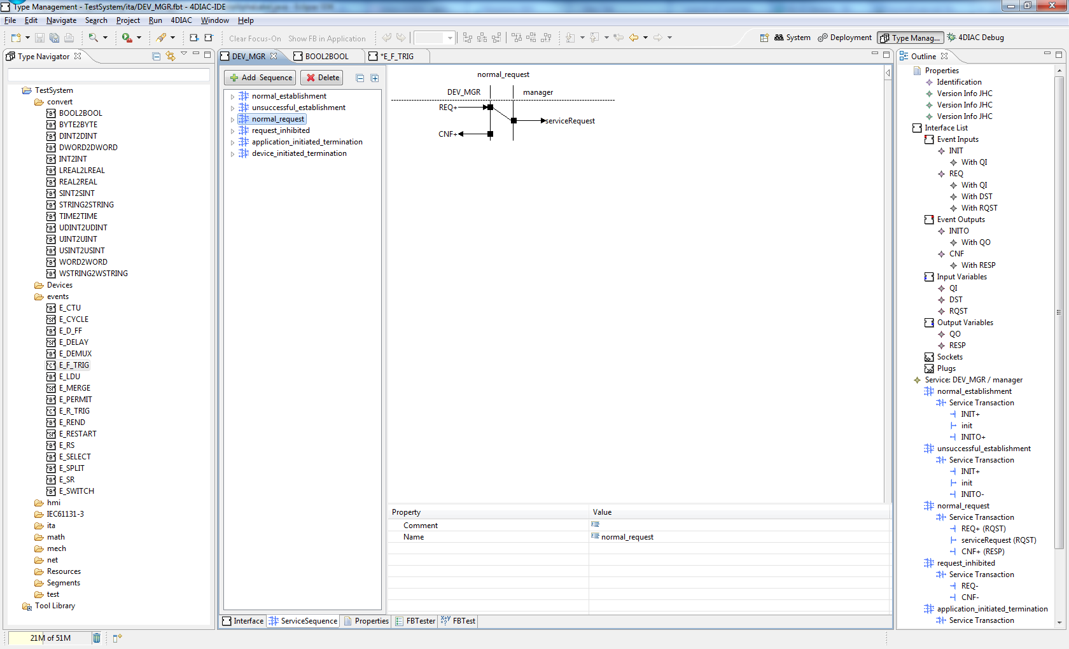Image resolution: width=1069 pixels, height=649 pixels.
Task: Click the New wizard toolbar icon
Action: [x=16, y=38]
